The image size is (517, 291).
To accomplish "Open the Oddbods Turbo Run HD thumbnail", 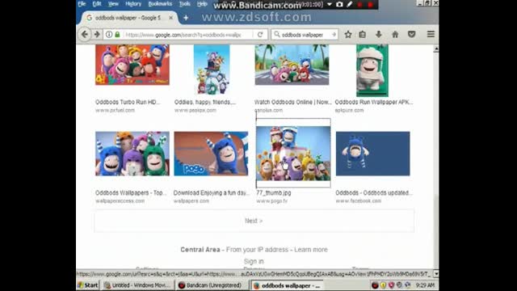I will 132,65.
